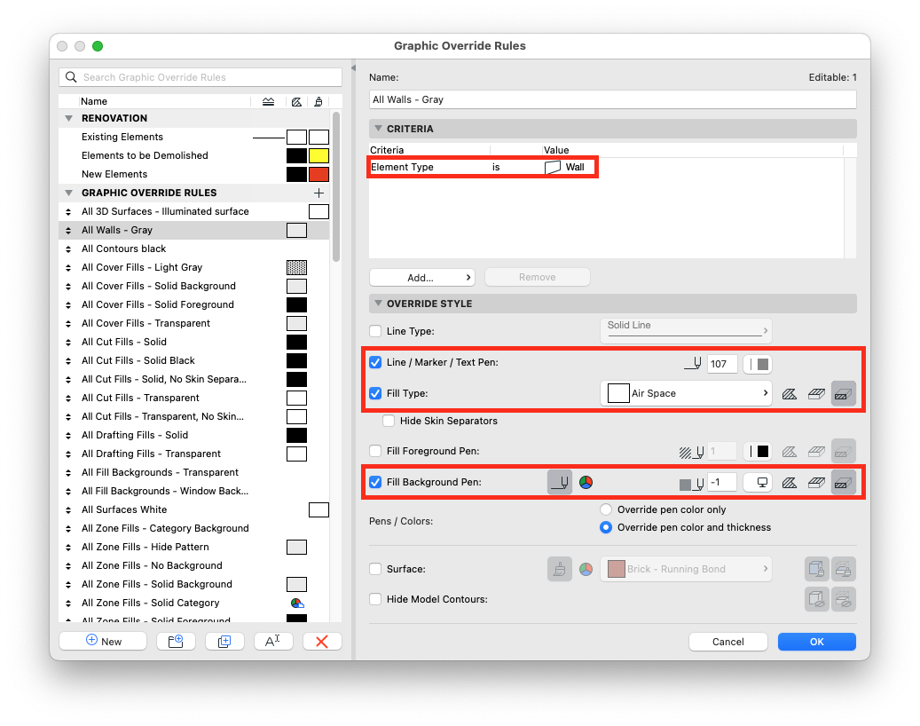Click the duplicate rule icon button
The image size is (920, 726).
224,641
